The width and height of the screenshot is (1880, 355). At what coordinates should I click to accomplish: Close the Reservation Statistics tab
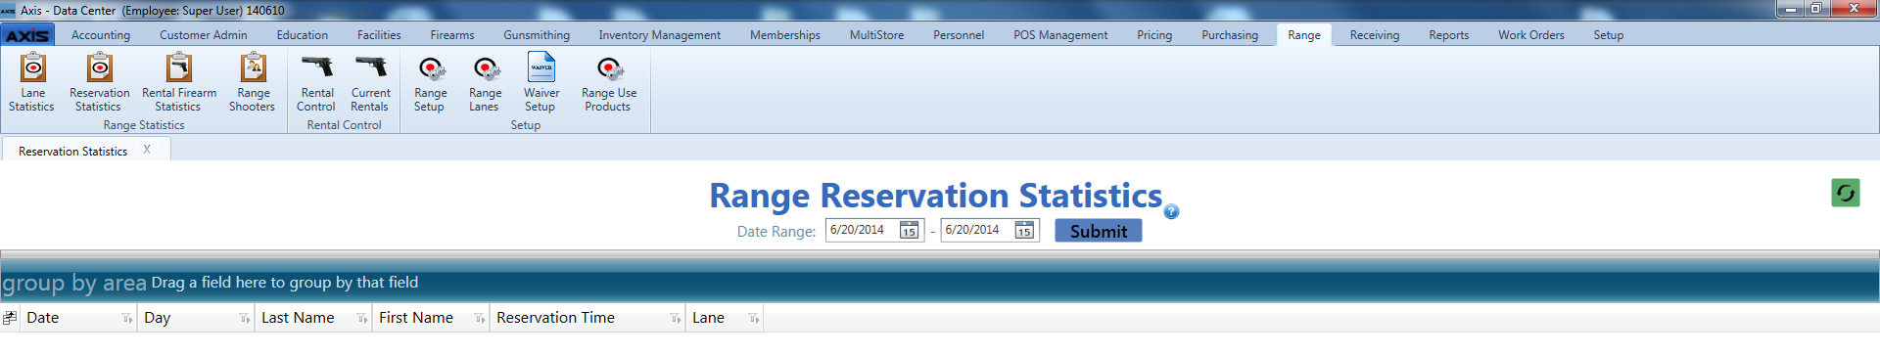[x=147, y=150]
